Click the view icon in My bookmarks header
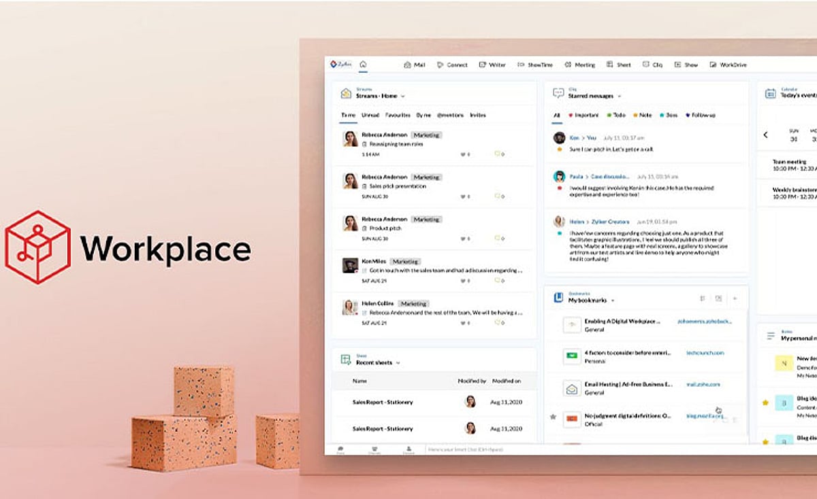The width and height of the screenshot is (817, 499). (x=718, y=298)
